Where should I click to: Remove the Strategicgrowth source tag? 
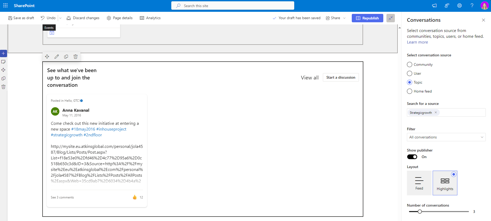[x=436, y=112]
